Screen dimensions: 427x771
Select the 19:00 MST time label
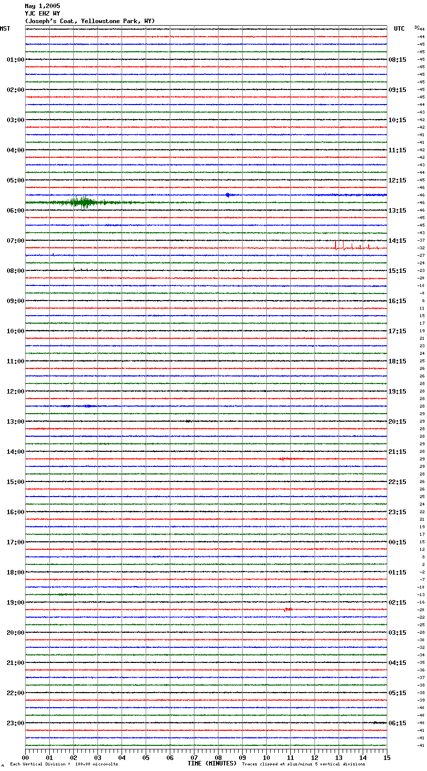pyautogui.click(x=15, y=603)
